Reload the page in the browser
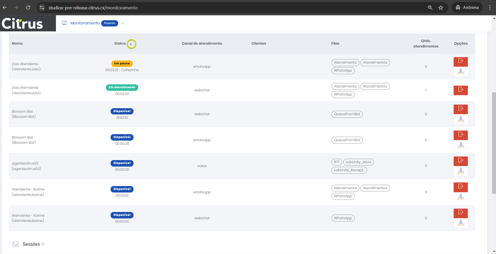Image resolution: width=496 pixels, height=254 pixels. (x=28, y=8)
